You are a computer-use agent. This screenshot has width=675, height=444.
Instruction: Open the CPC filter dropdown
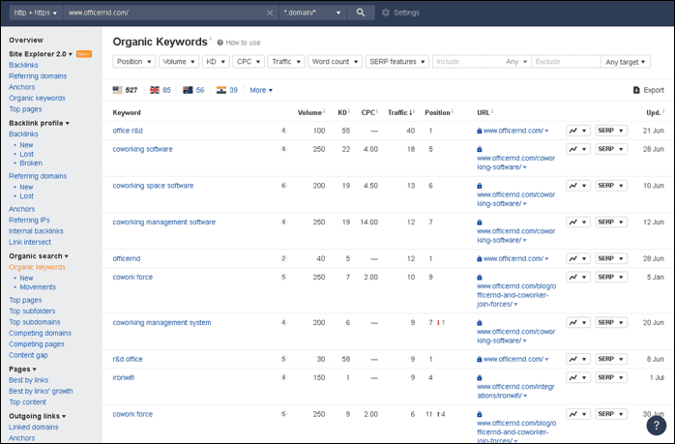[x=249, y=62]
